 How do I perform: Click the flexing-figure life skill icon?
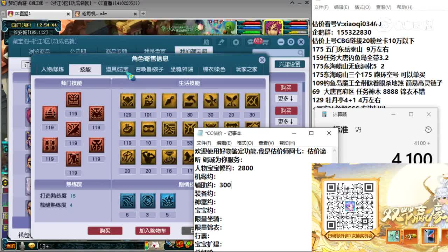pyautogui.click(x=148, y=157)
